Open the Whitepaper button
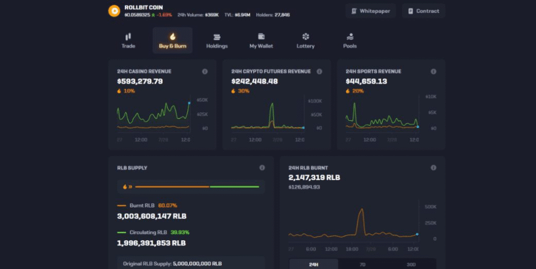536x269 pixels. [371, 11]
